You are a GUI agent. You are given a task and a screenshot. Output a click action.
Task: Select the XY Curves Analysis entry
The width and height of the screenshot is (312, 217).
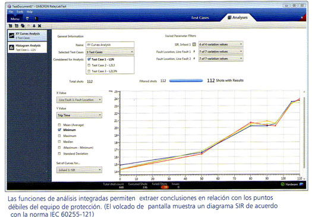pos(27,36)
